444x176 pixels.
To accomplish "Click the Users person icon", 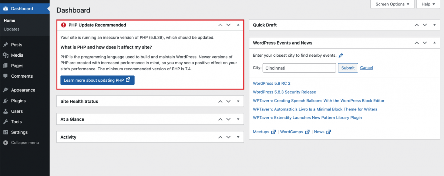I will click(x=6, y=111).
